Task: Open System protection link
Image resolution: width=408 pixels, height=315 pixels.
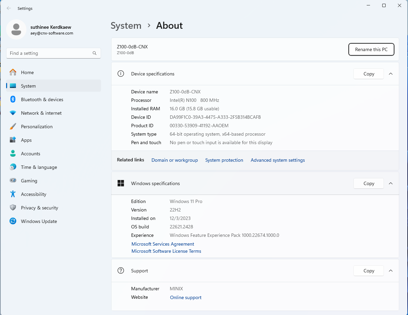Action: pos(224,160)
